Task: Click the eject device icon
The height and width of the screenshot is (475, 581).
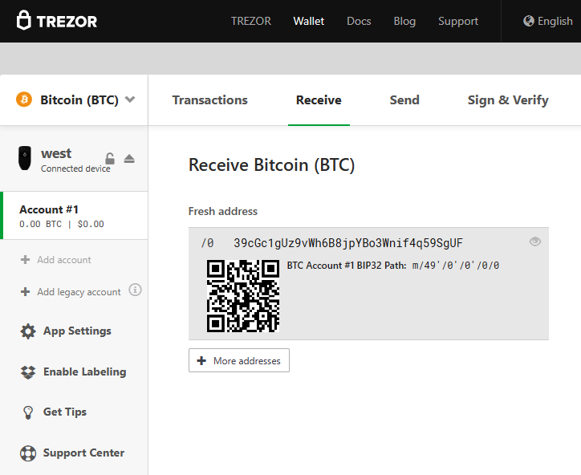Action: click(129, 159)
